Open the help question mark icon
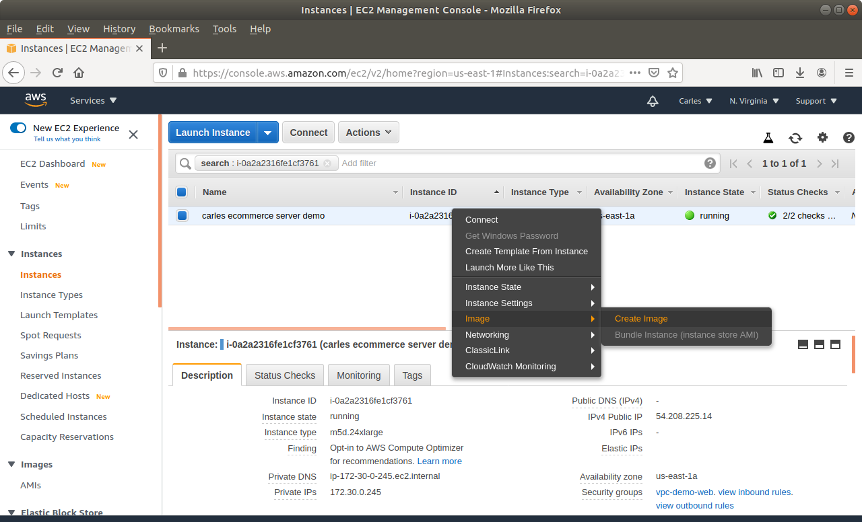 tap(849, 137)
